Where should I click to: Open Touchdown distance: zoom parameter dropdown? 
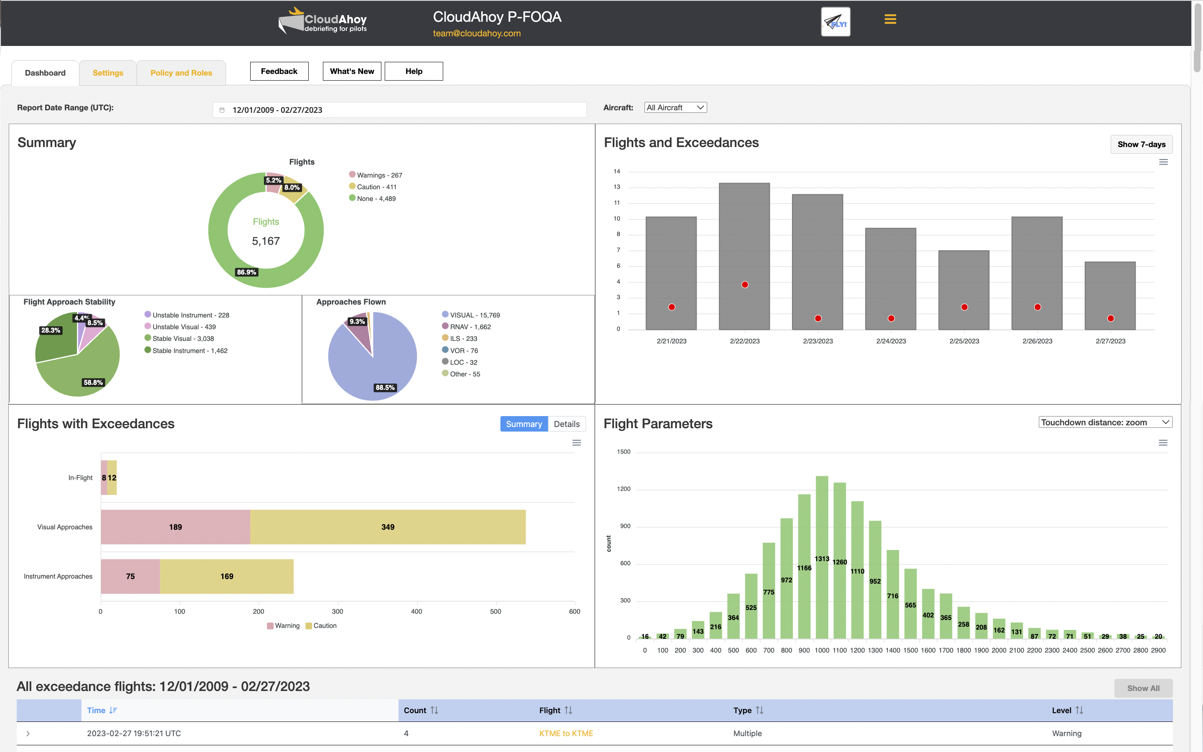coord(1105,422)
